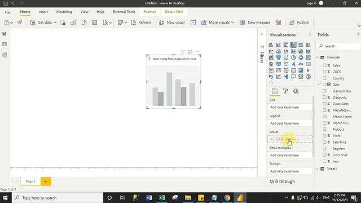Select the Stacked bar chart visual
361x203 pixels.
point(271,45)
